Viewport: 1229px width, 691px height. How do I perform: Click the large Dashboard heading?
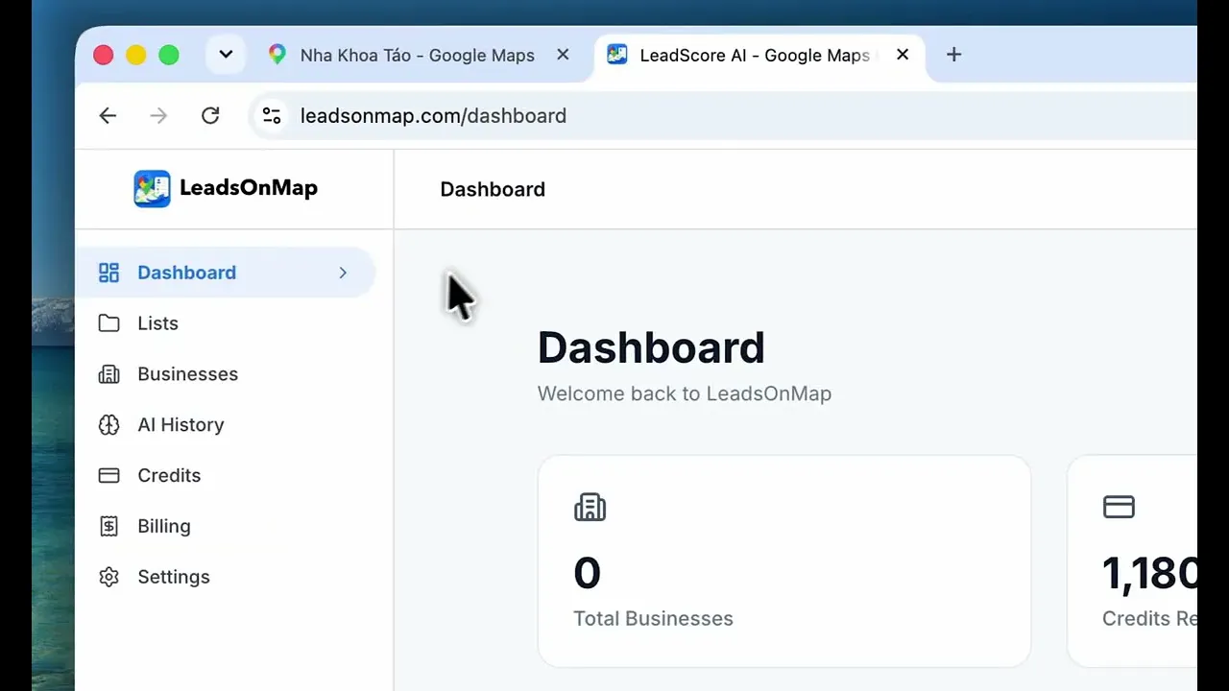[x=651, y=347]
